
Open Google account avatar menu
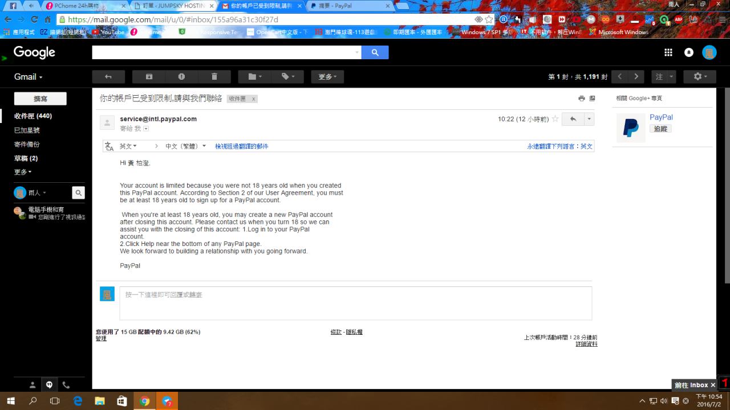(x=709, y=52)
